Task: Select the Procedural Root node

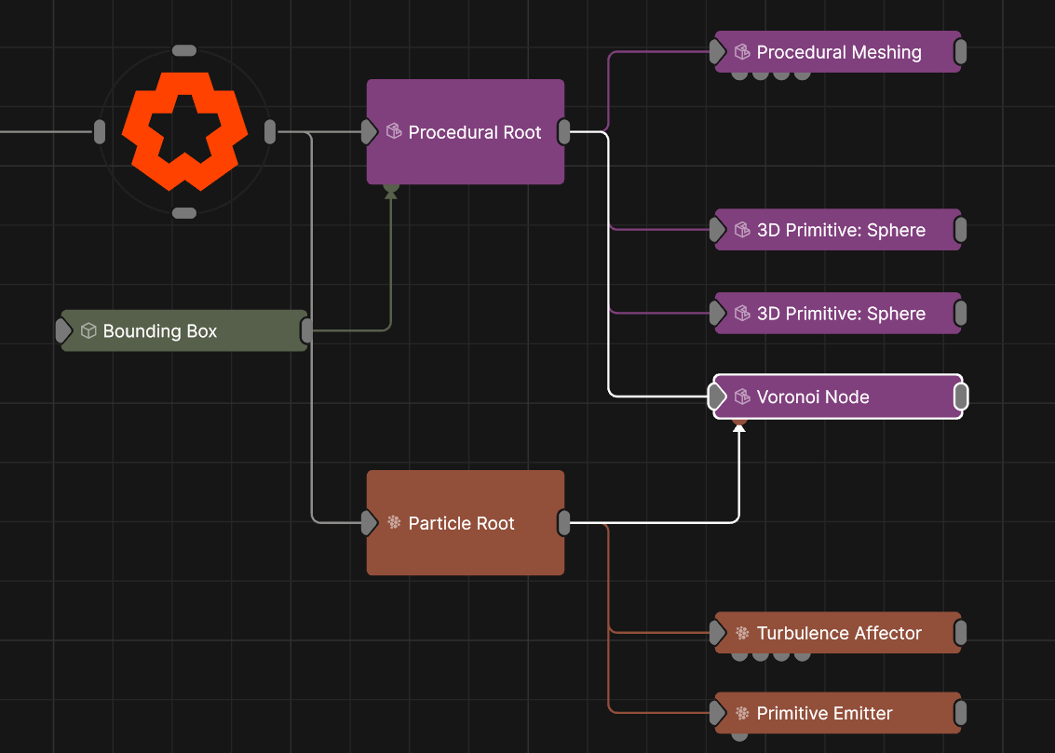Action: (466, 158)
